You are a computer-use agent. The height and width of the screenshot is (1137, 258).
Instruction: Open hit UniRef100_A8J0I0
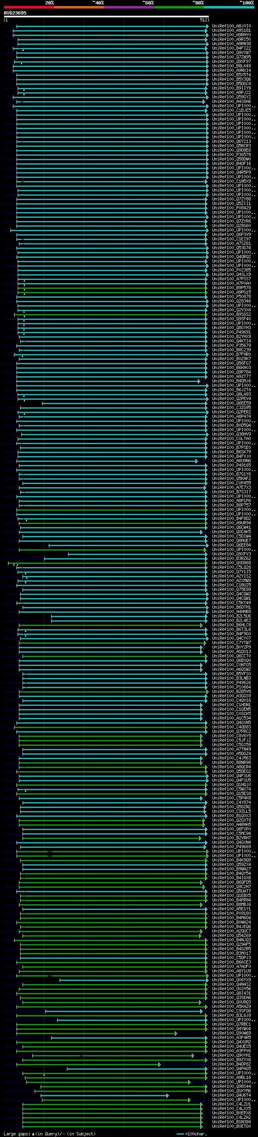coord(231,26)
